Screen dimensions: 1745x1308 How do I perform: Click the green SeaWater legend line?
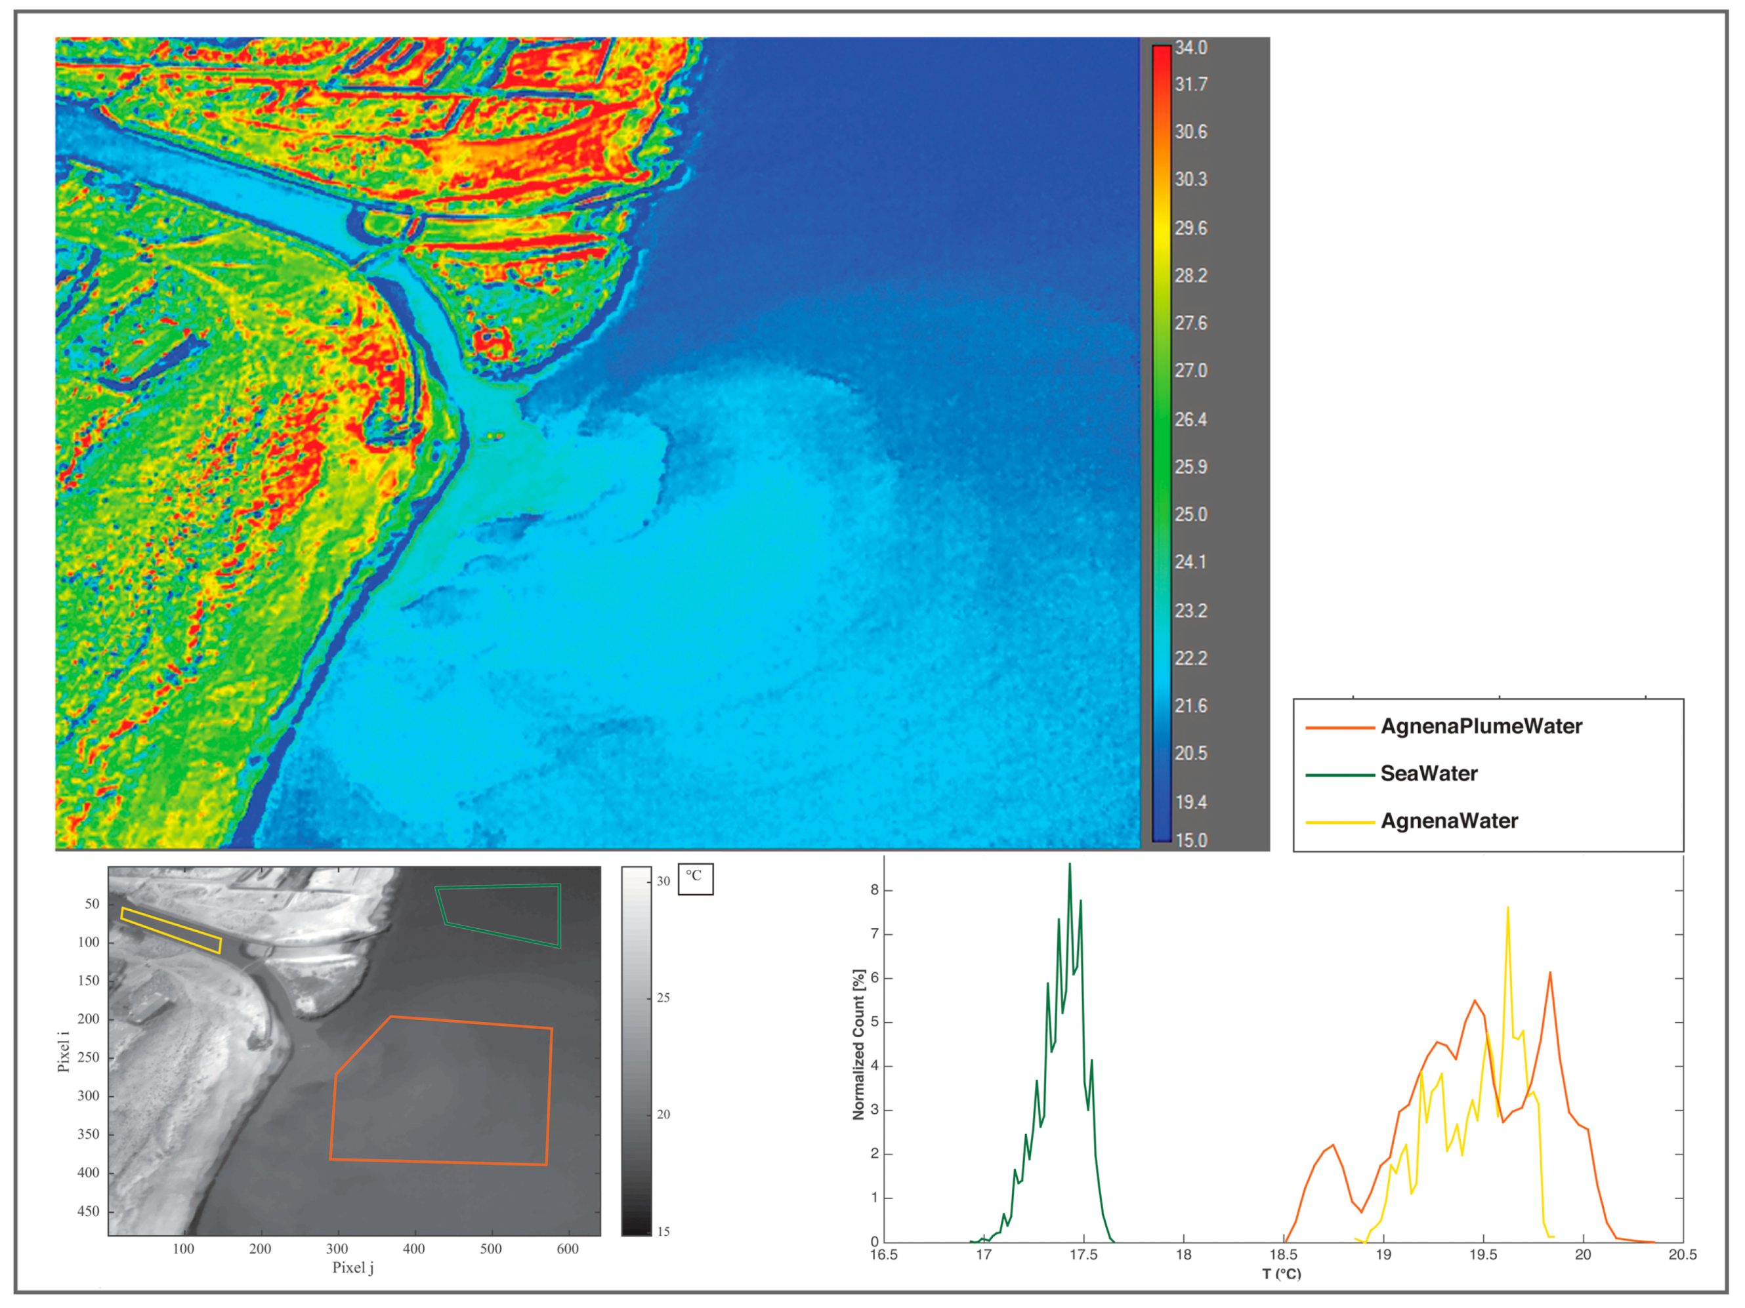pos(1339,775)
